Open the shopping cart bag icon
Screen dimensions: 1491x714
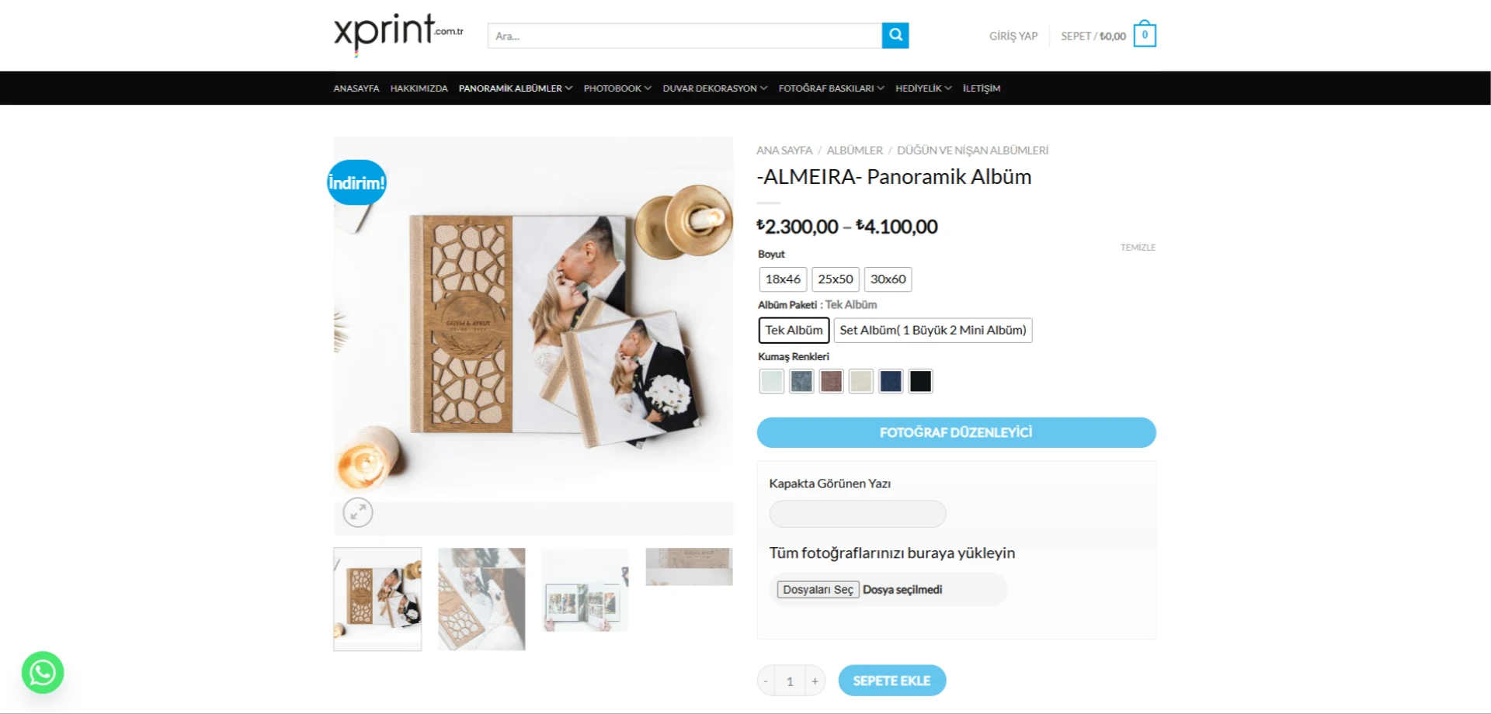pyautogui.click(x=1144, y=35)
